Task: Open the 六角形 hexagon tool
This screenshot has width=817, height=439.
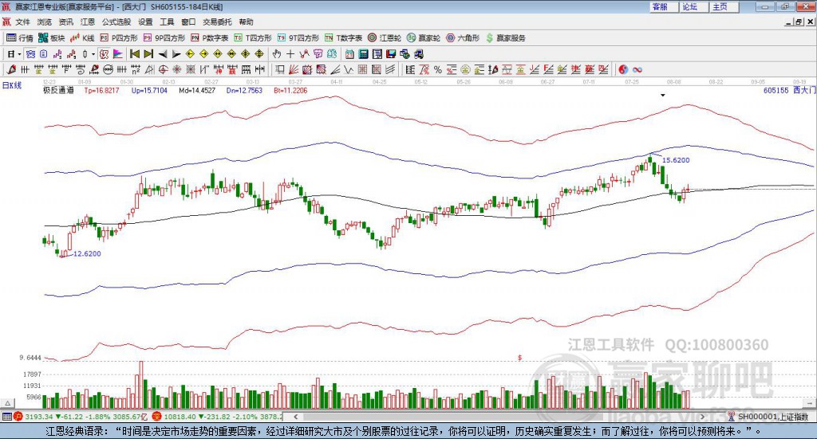Action: [462, 38]
